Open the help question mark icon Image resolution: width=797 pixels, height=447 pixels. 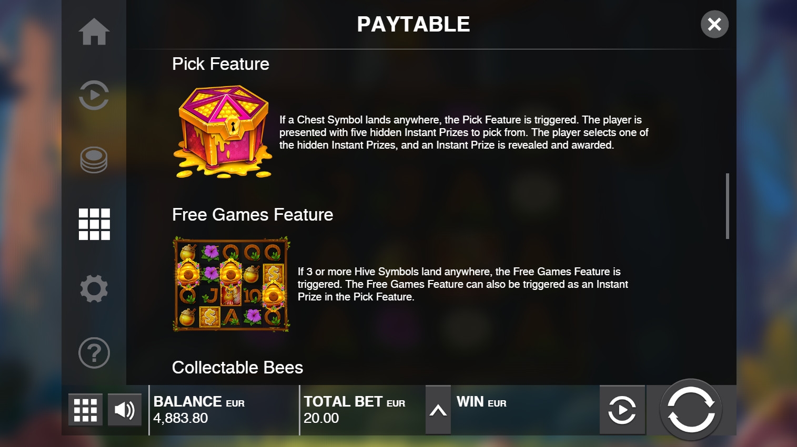tap(94, 352)
